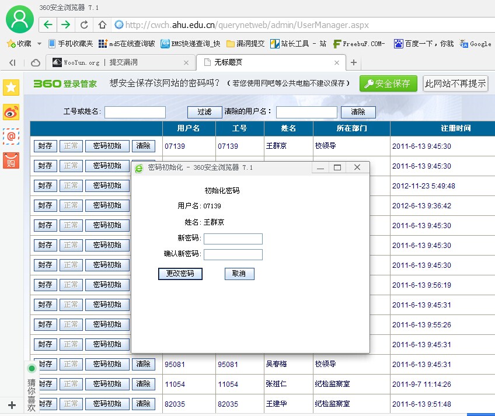Open sidebar favorites star icon

tap(11, 87)
